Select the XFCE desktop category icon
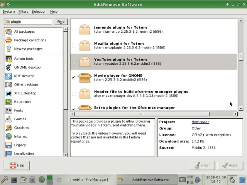Image resolution: width=247 pixels, height=185 pixels. 8,93
